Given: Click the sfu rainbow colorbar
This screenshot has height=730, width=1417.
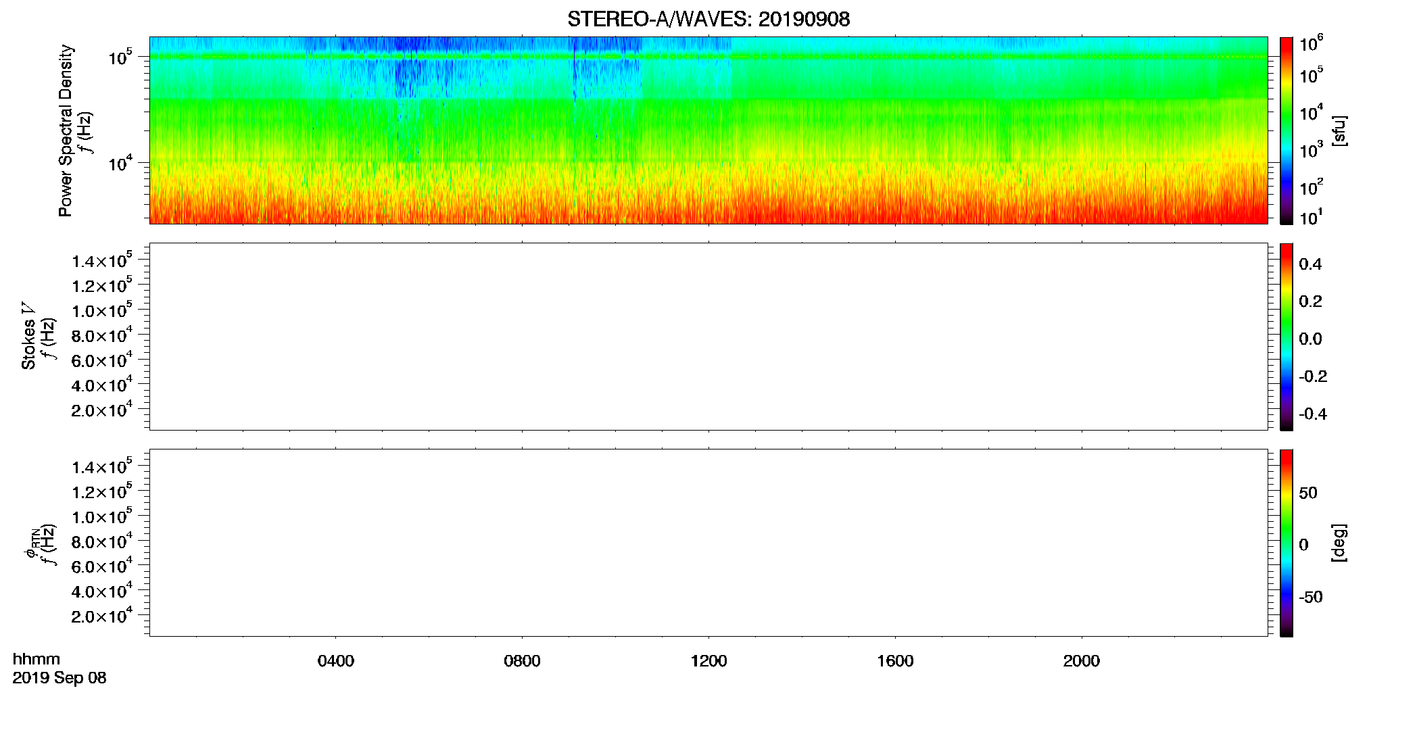Looking at the screenshot, I should [1286, 130].
